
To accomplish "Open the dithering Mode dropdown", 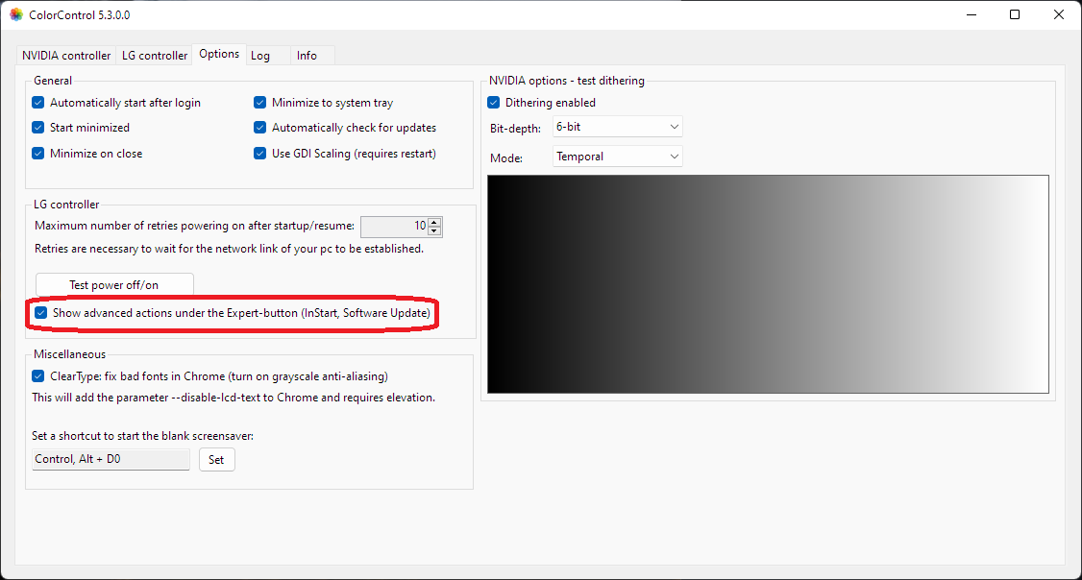I will click(617, 156).
